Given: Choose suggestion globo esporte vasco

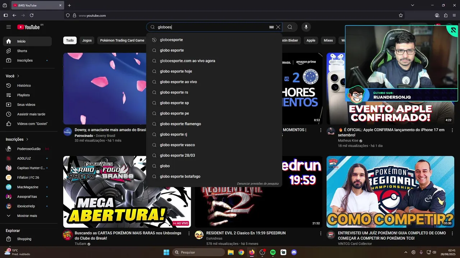Looking at the screenshot, I should coord(214,145).
